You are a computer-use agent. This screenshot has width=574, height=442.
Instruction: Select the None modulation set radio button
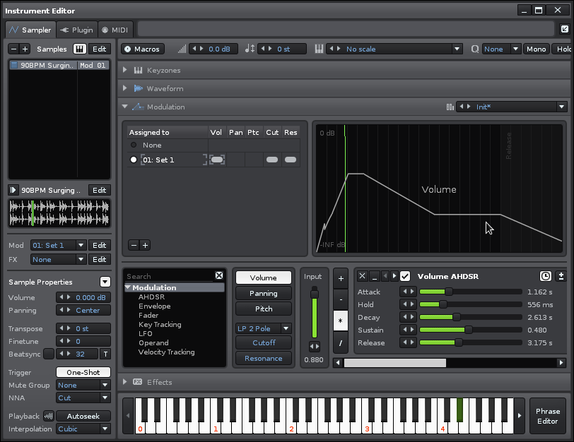click(x=134, y=145)
